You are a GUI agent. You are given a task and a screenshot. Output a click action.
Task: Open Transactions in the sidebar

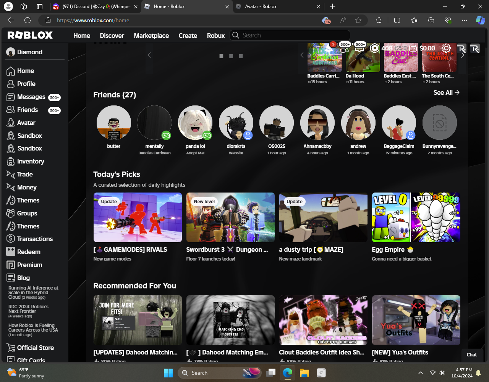point(29,239)
